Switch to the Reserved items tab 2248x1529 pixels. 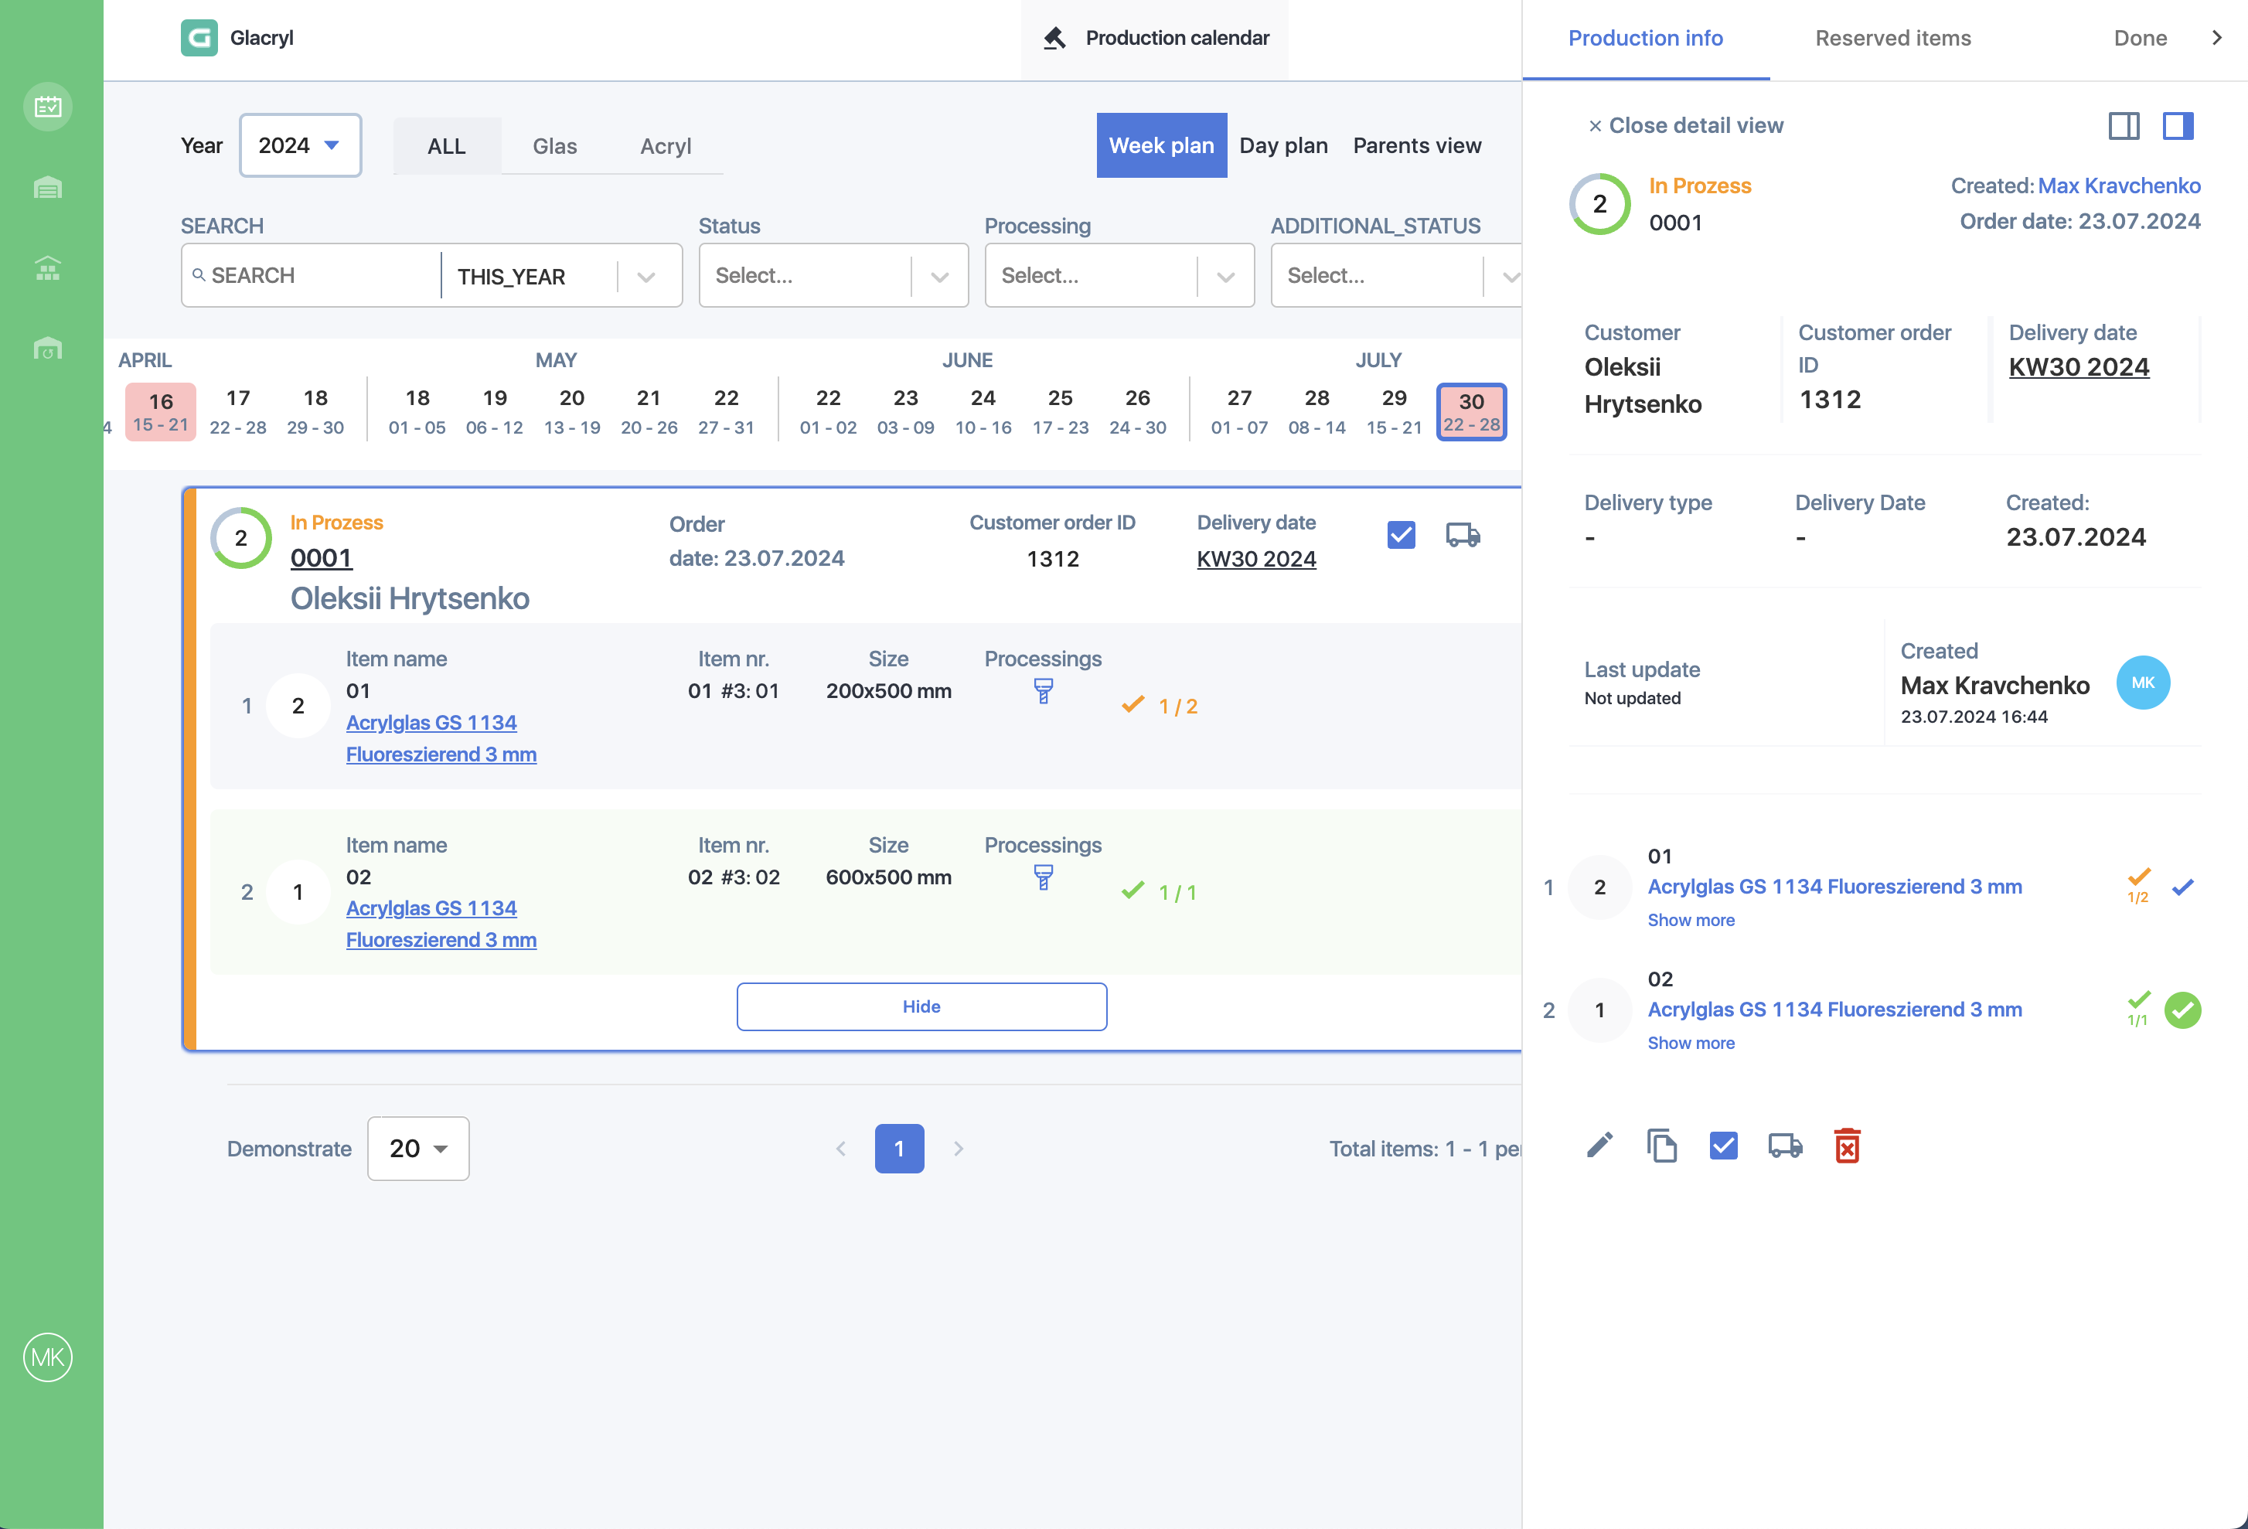click(1893, 38)
